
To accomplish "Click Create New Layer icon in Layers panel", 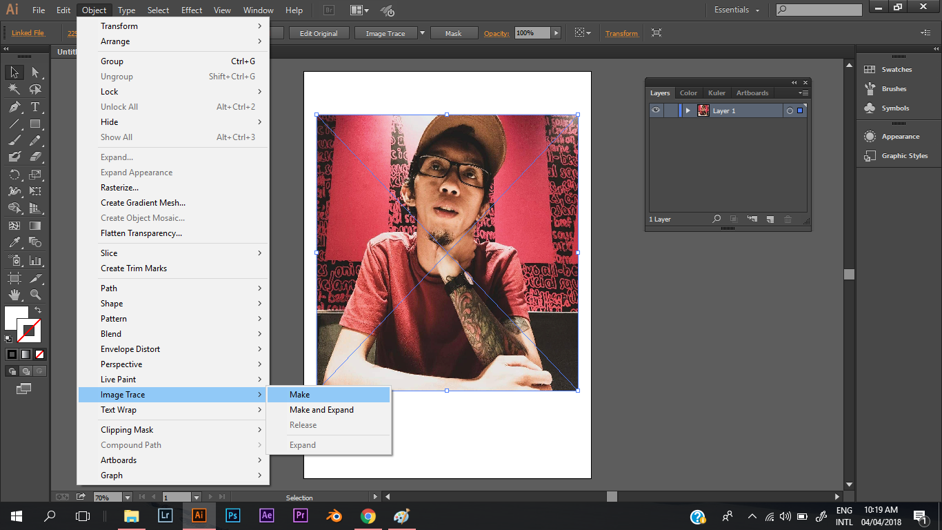I will coord(770,219).
